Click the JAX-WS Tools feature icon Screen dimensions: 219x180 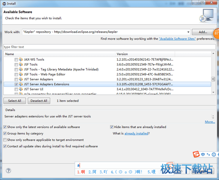21,59
